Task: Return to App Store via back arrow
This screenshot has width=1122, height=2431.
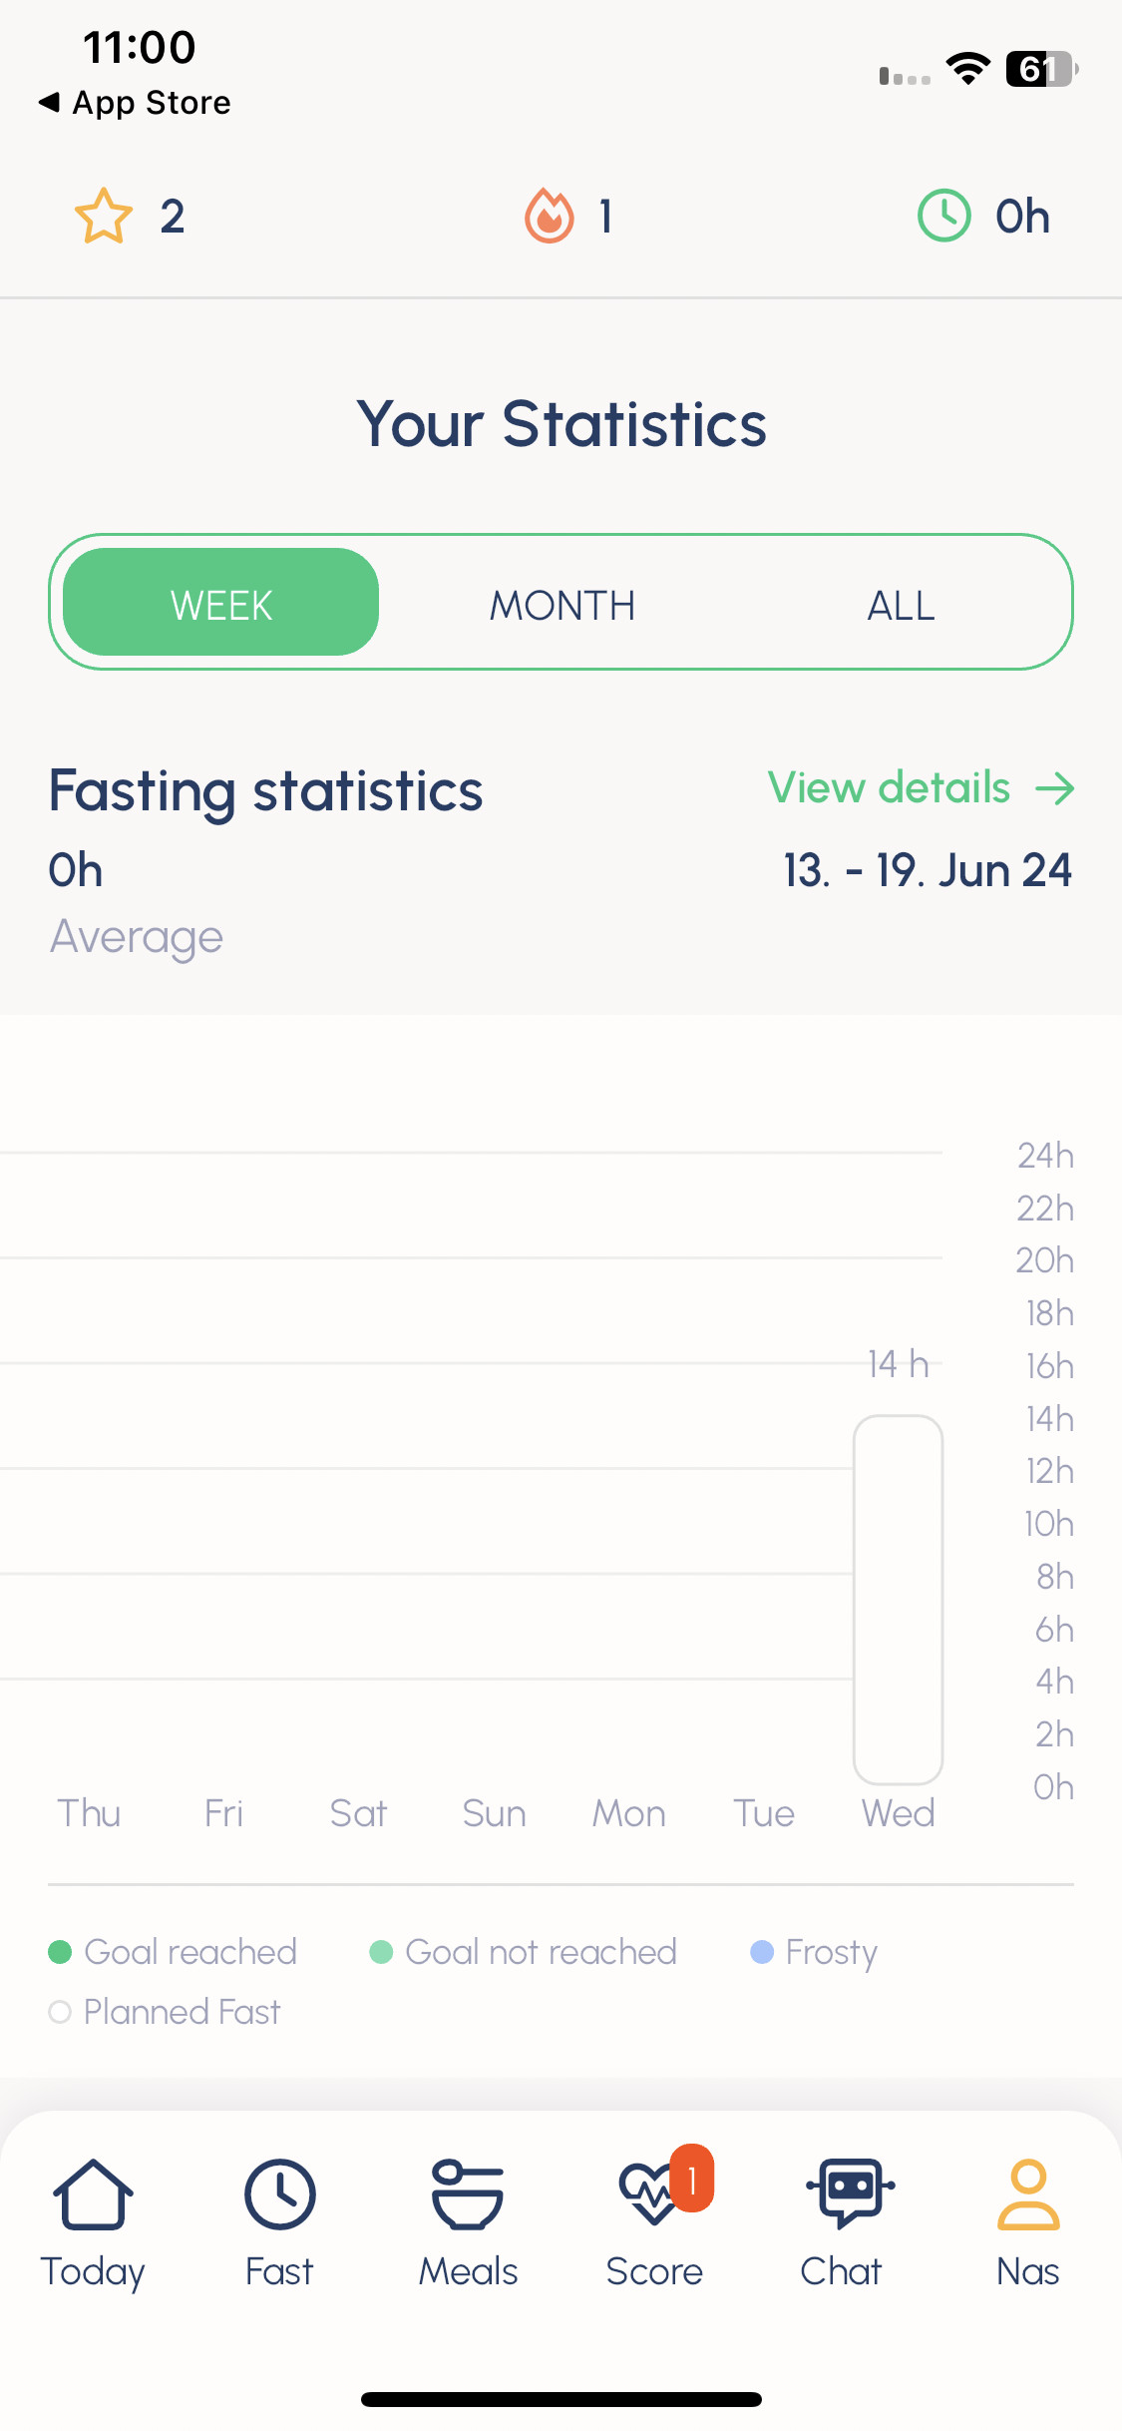Action: (135, 103)
